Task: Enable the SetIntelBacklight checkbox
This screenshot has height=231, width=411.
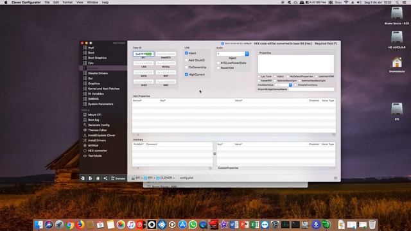Action: (x=275, y=81)
